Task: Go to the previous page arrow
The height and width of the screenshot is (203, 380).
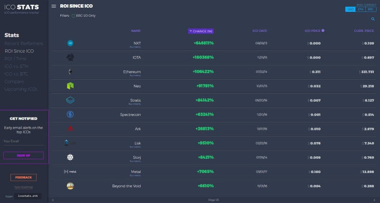Action: click(53, 200)
